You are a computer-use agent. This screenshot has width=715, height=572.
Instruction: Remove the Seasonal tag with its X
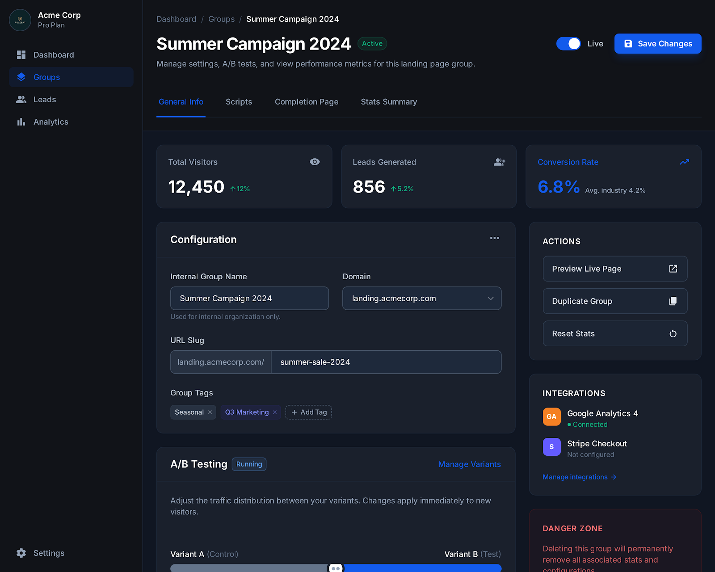pyautogui.click(x=210, y=412)
